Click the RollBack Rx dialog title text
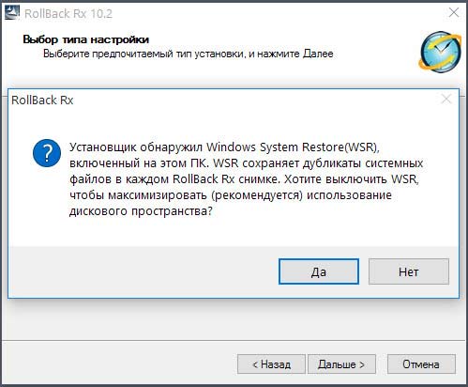The height and width of the screenshot is (387, 468). [42, 101]
